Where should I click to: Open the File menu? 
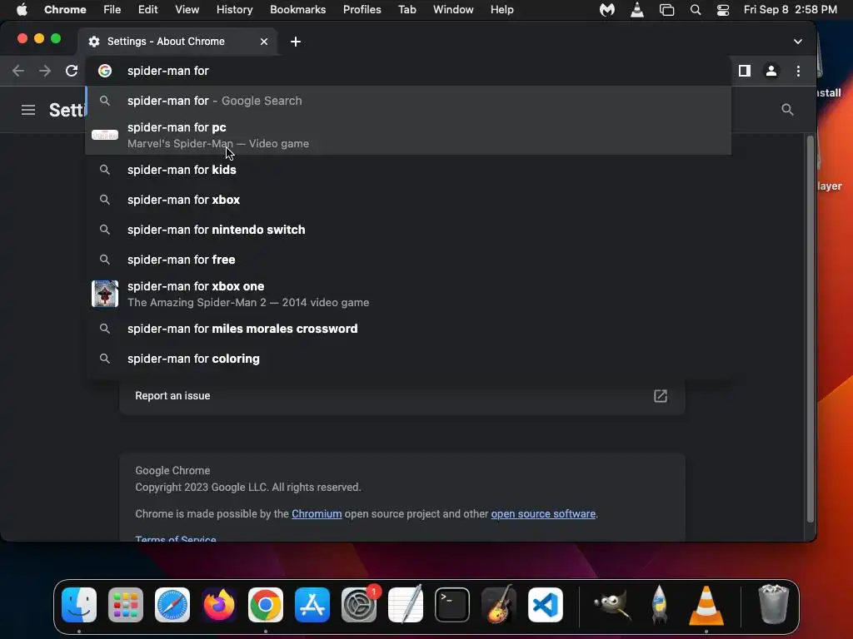[x=112, y=10]
